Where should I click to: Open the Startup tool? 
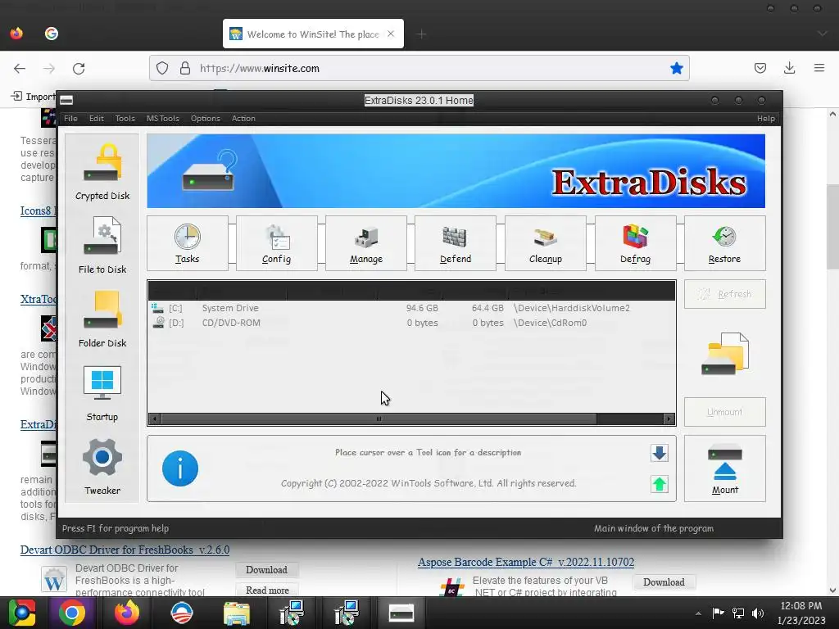tap(102, 393)
